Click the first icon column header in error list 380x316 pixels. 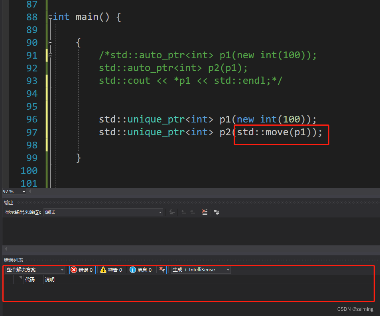tap(9, 280)
